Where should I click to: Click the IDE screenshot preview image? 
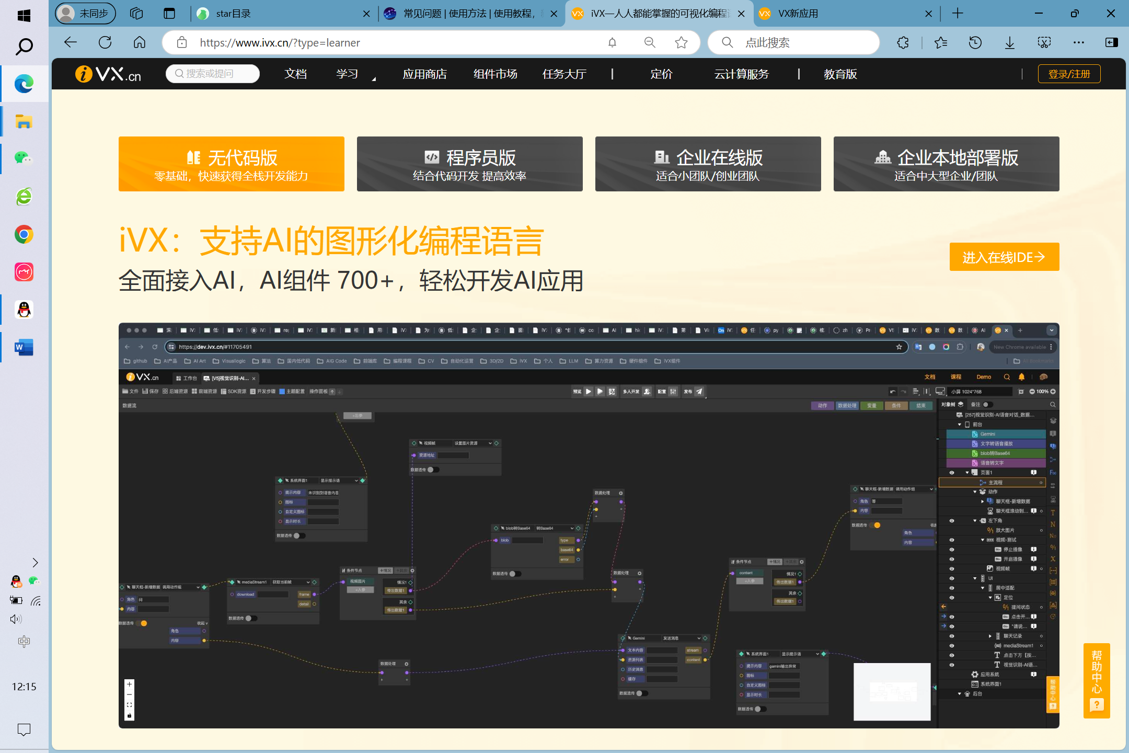coord(589,526)
